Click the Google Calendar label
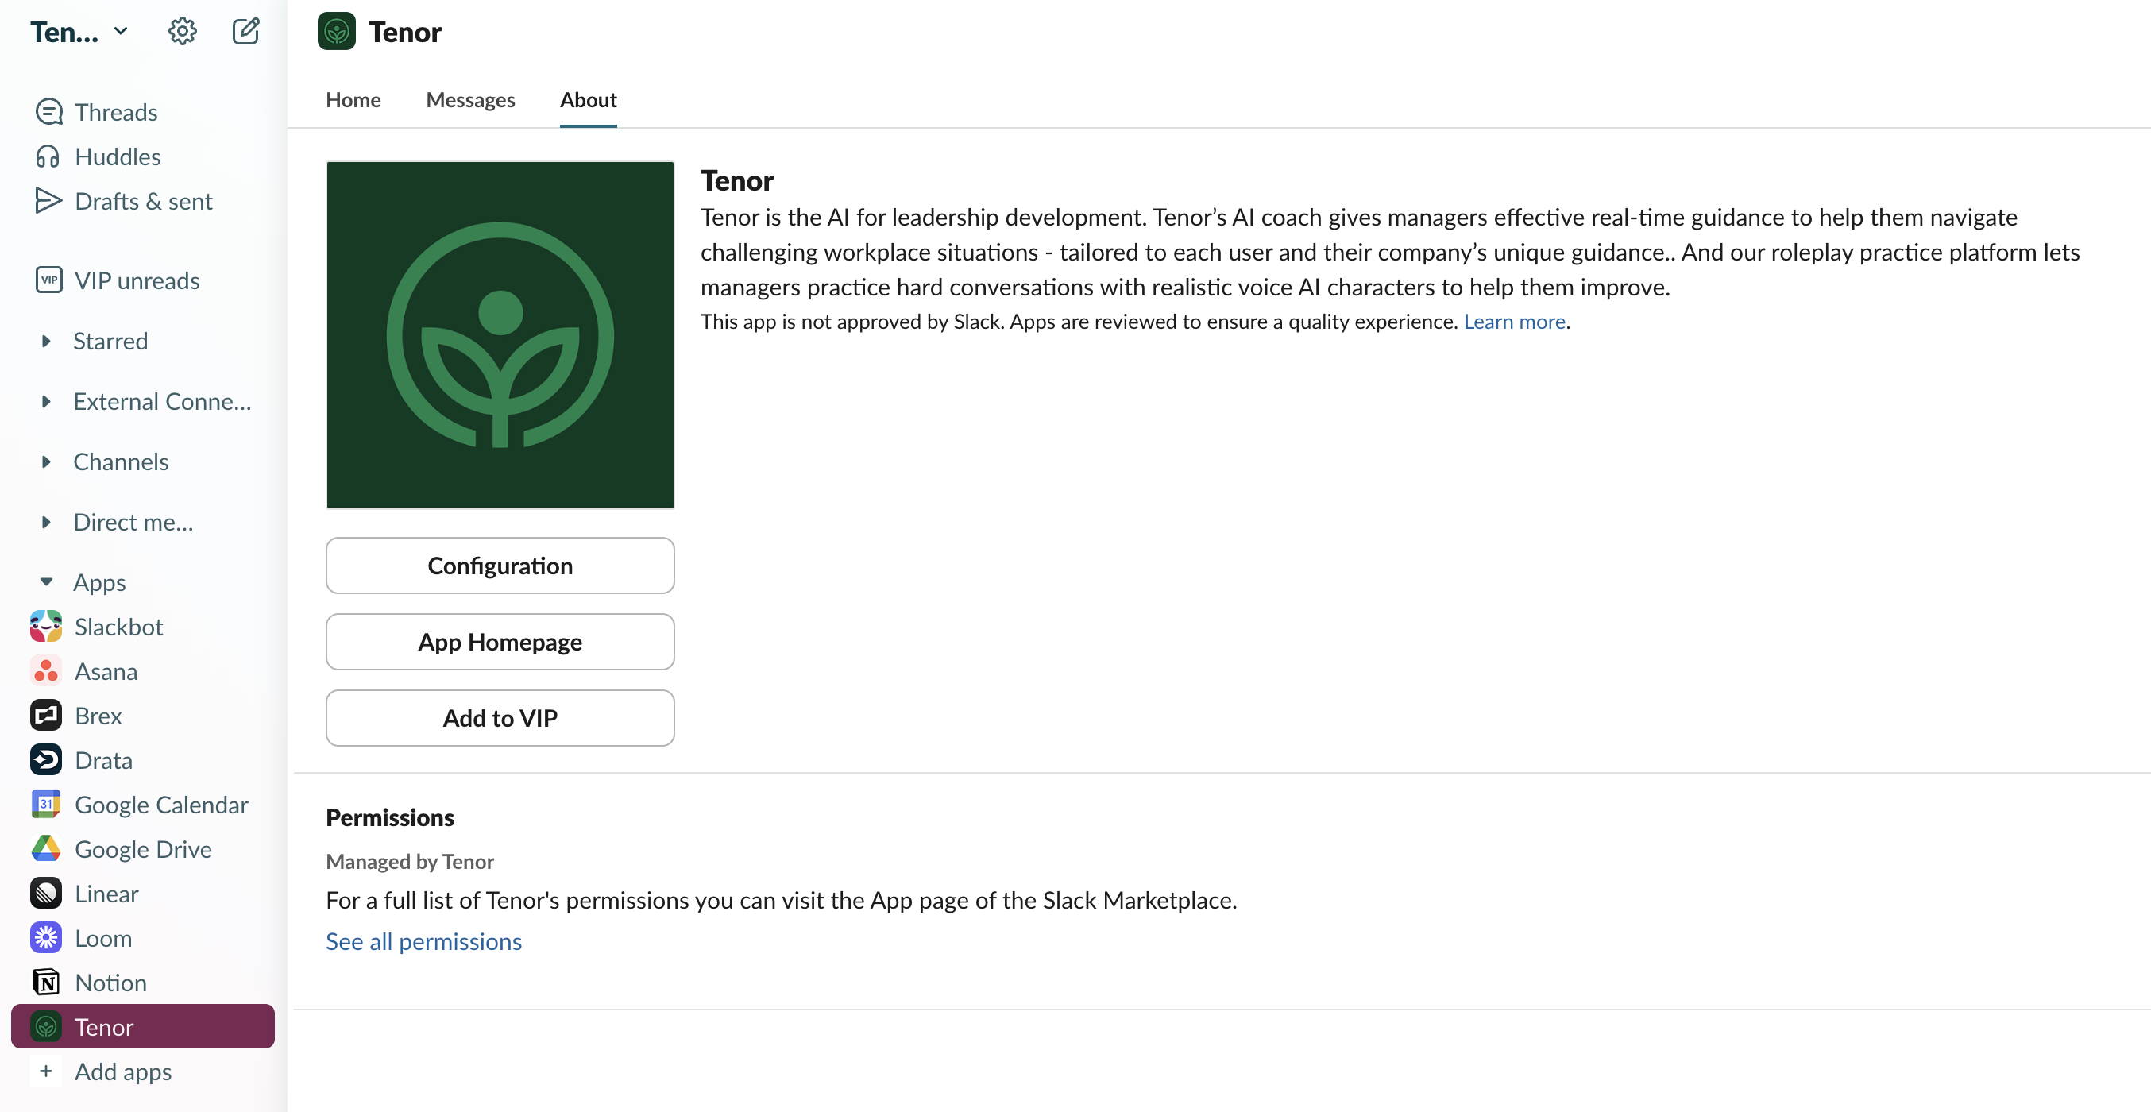The image size is (2151, 1112). (161, 805)
